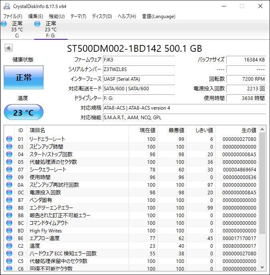Click the CrystalDiskInfo app icon in title bar

(x=7, y=6)
